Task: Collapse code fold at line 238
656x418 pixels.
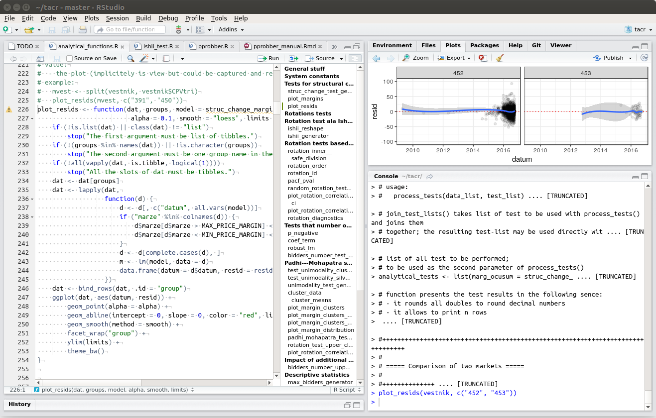Action: [33, 217]
